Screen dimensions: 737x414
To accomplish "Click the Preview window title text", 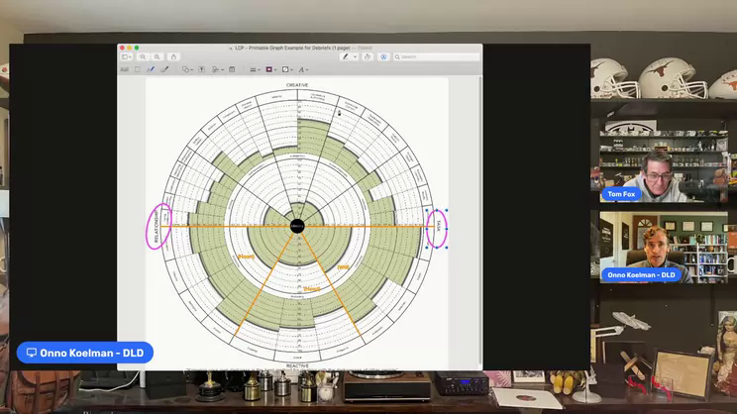I will point(292,48).
